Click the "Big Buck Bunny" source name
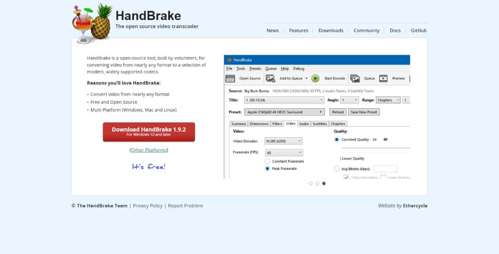Viewport: 499px width, 254px height. 257,91
